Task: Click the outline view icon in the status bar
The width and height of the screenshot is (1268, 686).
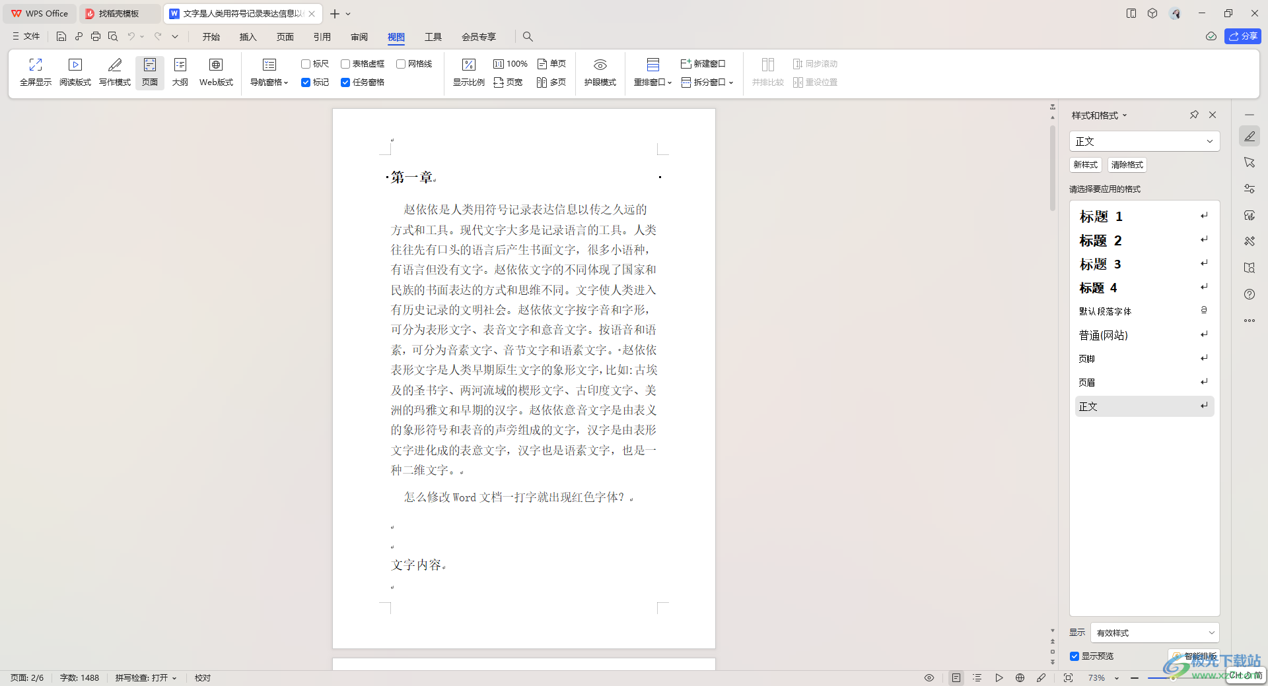Action: pos(977,677)
